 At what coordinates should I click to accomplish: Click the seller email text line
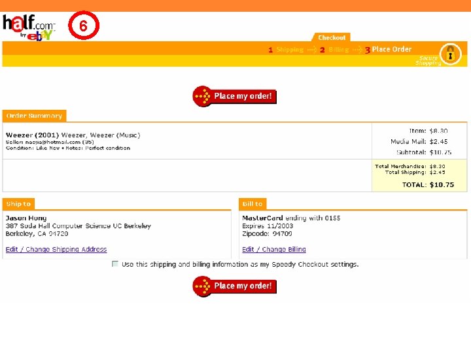pos(50,142)
